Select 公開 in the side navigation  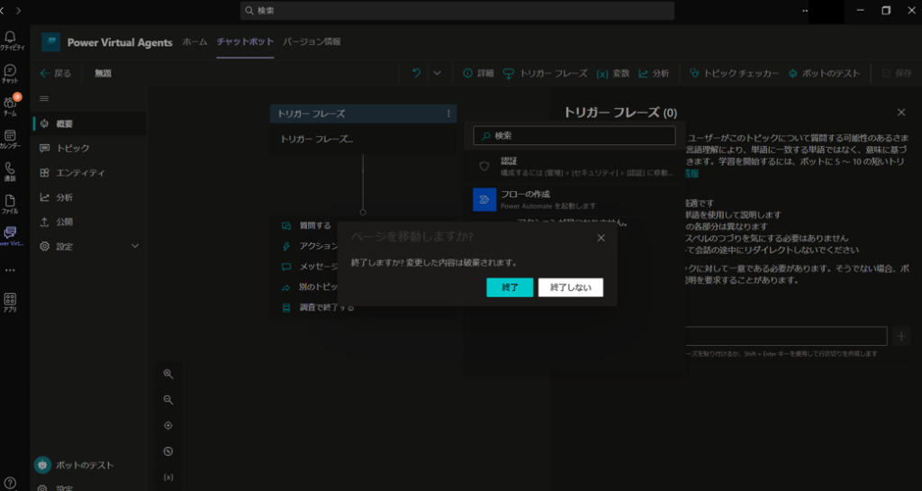89,223
